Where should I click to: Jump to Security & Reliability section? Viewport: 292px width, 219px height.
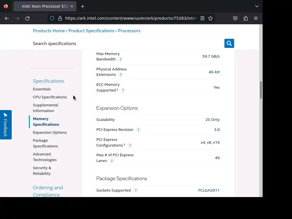pos(42,171)
